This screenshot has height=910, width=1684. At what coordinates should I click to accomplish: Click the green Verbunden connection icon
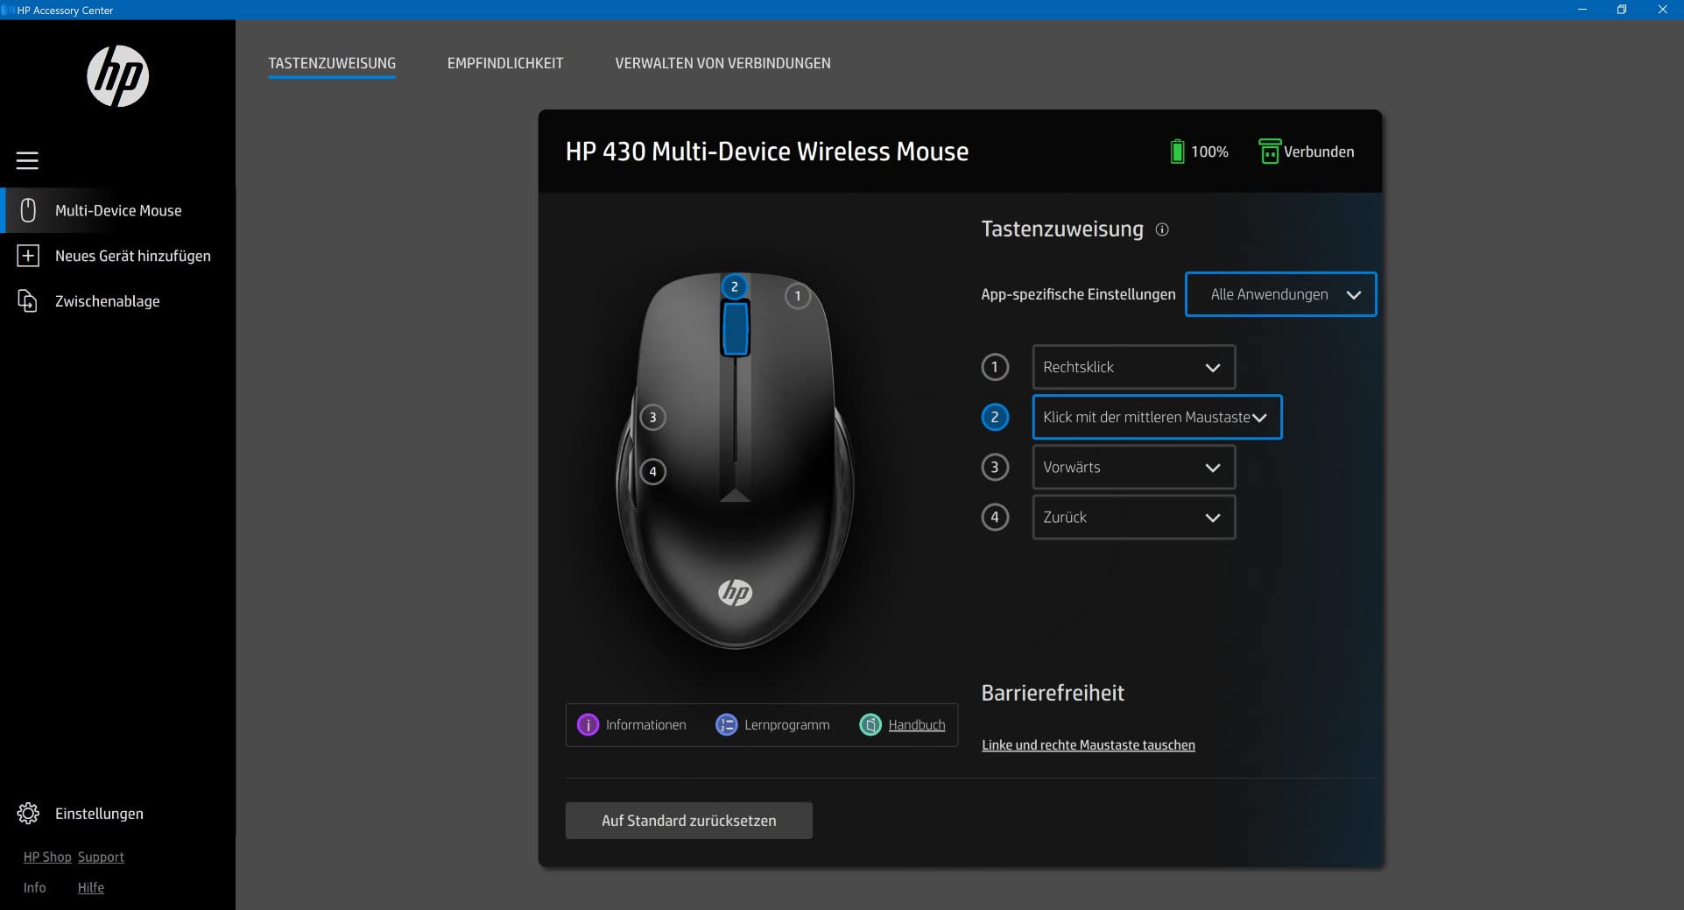1269,152
